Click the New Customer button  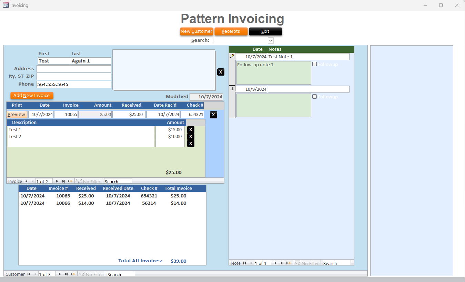196,31
